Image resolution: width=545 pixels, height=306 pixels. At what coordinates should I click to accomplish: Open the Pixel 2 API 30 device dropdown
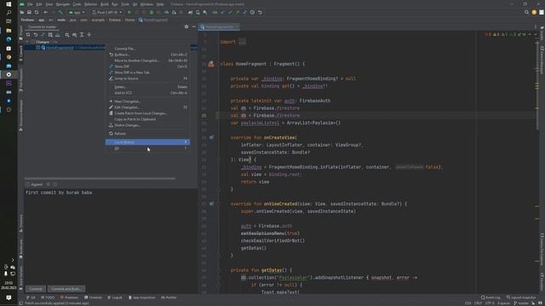pos(107,12)
